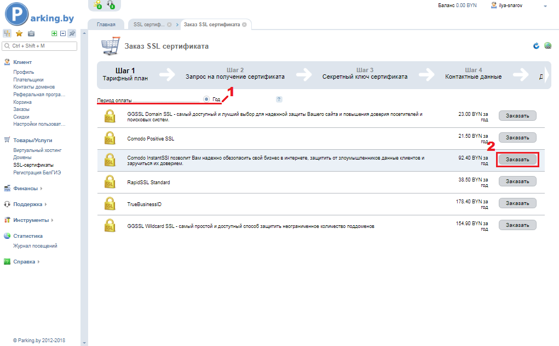
Task: Open the notifications envelope icon
Action: pos(97,4)
